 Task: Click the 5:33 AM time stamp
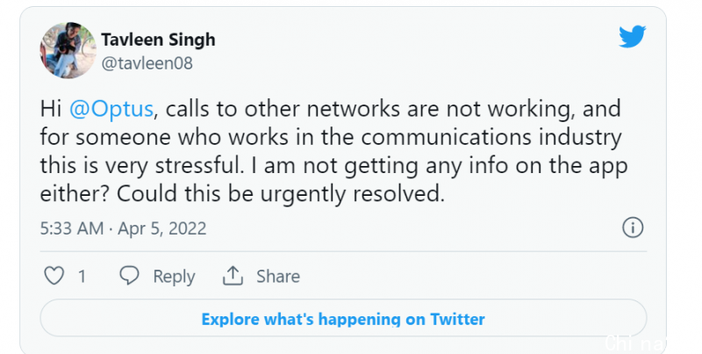[72, 228]
